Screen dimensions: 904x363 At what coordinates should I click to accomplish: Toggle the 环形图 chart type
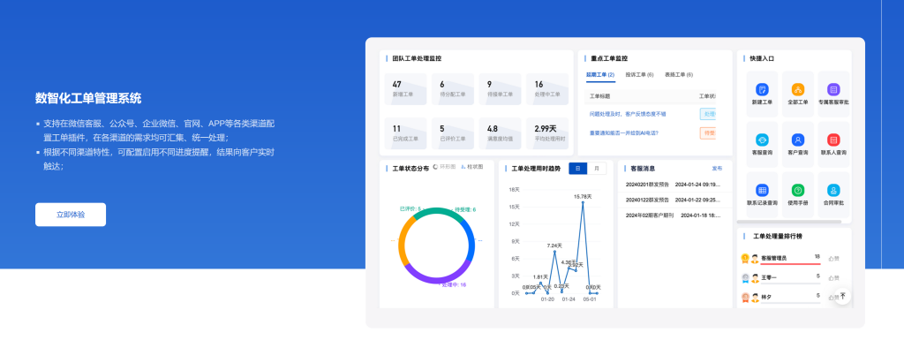[x=445, y=167]
